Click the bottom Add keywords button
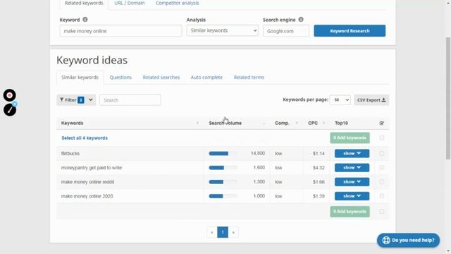The image size is (451, 254). 350,212
